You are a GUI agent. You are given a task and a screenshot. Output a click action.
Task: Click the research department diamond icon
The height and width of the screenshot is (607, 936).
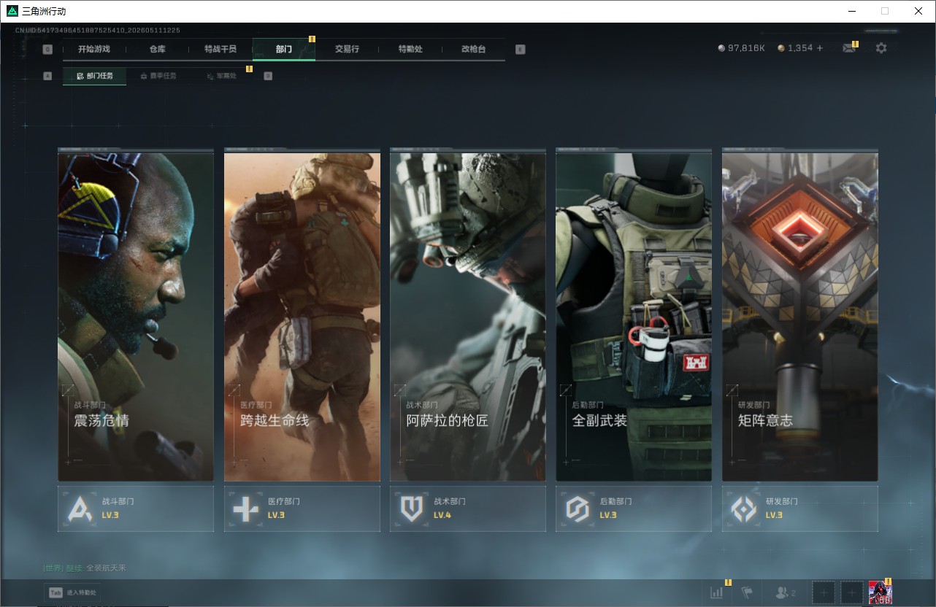coord(744,509)
